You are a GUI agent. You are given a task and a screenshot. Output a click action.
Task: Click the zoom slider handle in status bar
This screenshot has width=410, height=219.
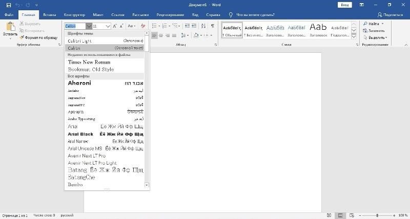click(x=377, y=215)
